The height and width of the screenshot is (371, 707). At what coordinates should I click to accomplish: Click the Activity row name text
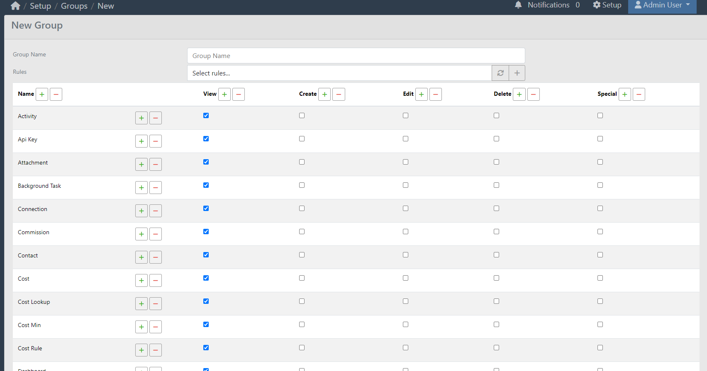27,116
